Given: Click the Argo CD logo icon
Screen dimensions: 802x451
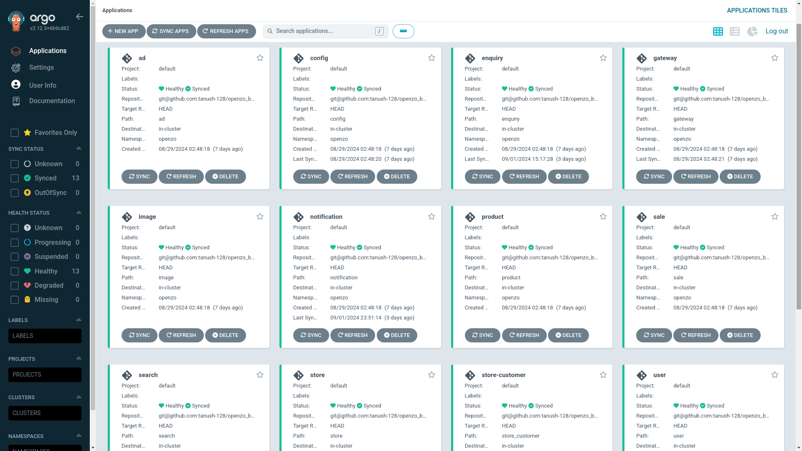Looking at the screenshot, I should pos(16,20).
